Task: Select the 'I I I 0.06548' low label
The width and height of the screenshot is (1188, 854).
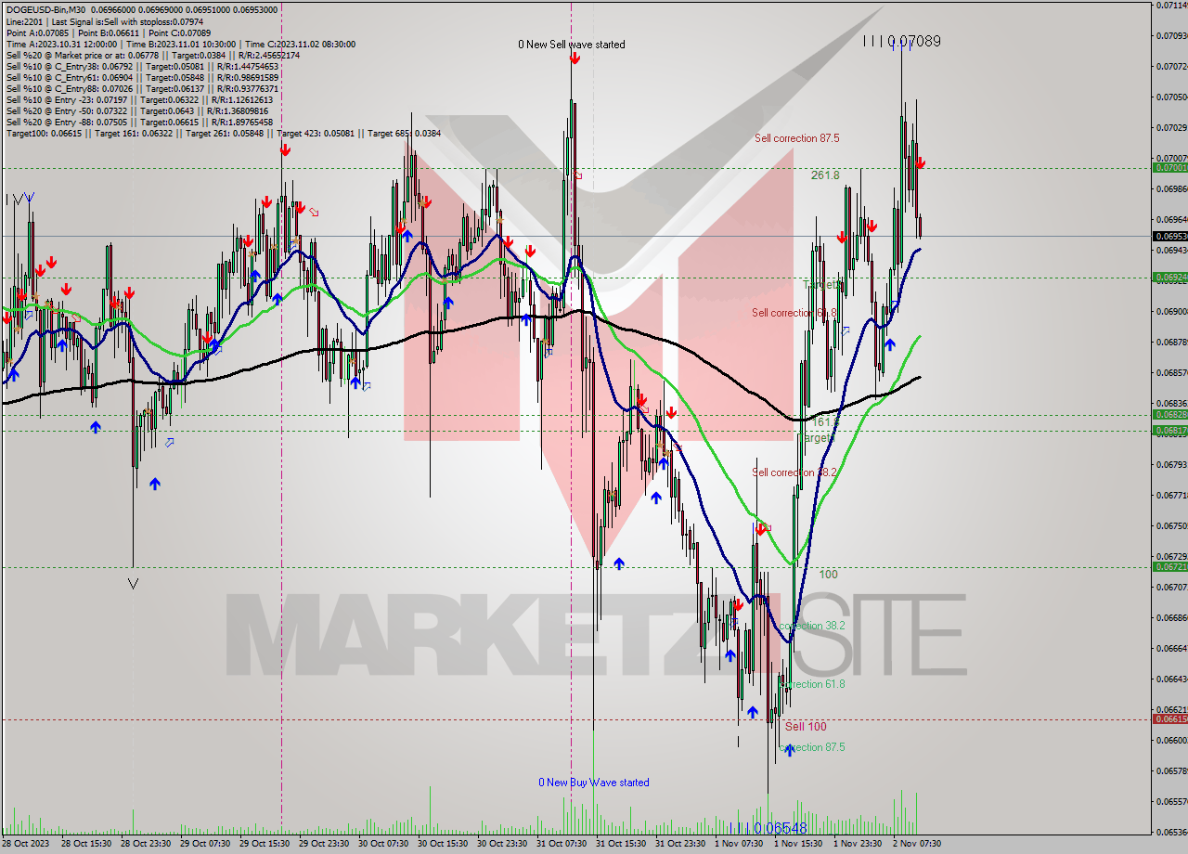Action: click(x=767, y=827)
